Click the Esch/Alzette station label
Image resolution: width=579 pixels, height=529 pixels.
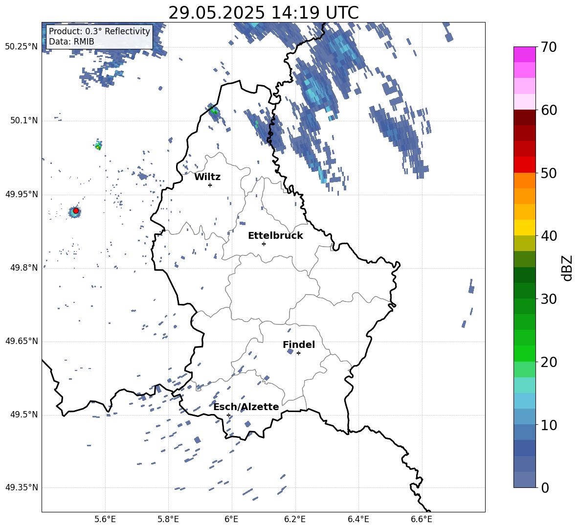click(x=246, y=407)
